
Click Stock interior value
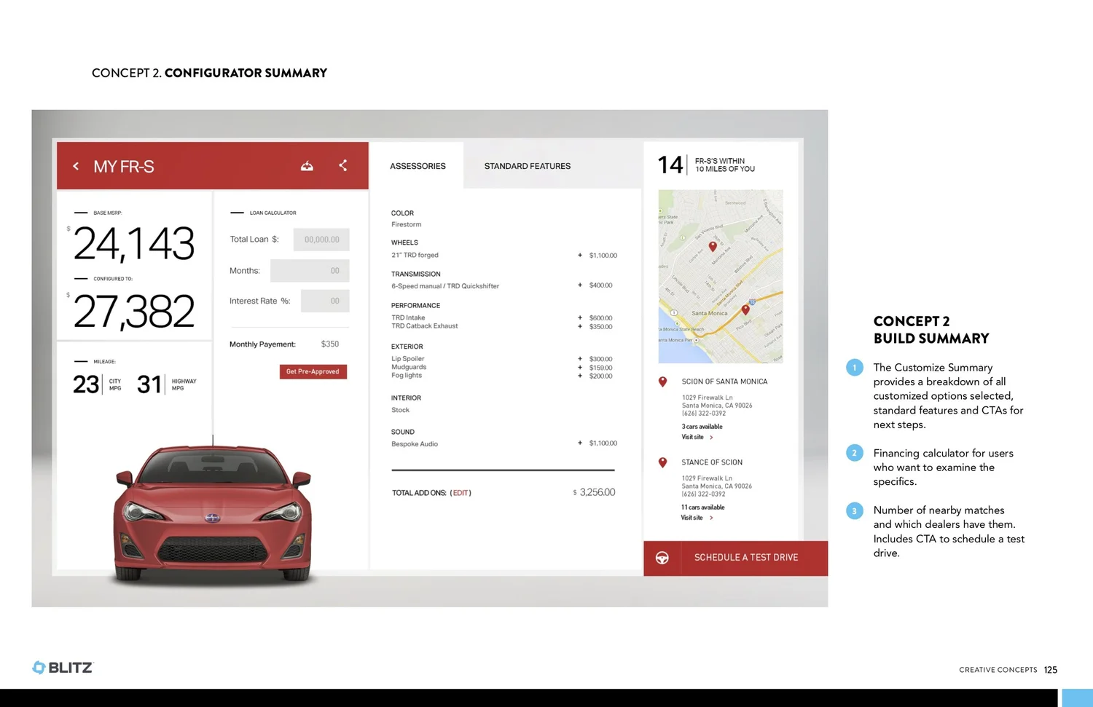coord(400,410)
